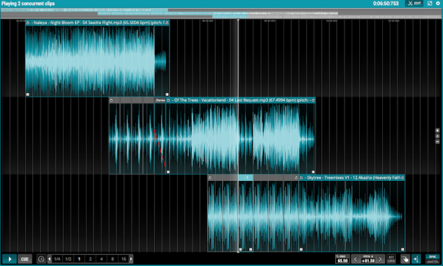Toggle EDIT mode with scissors icon
443x266 pixels.
414,3
